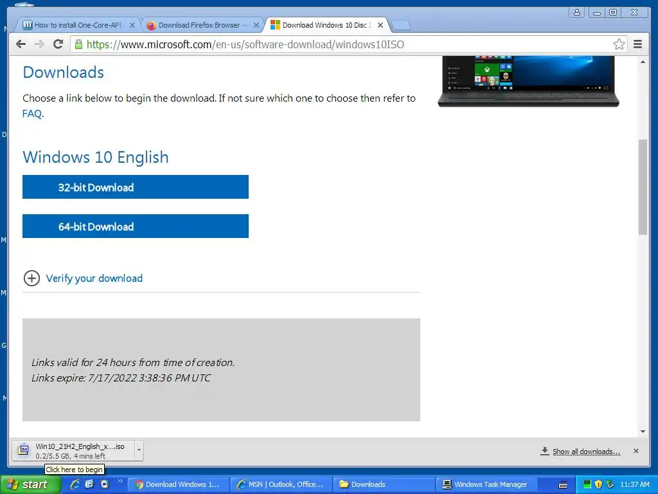This screenshot has height=494, width=658.
Task: Open the Downloads folder taskbar button
Action: [383, 484]
